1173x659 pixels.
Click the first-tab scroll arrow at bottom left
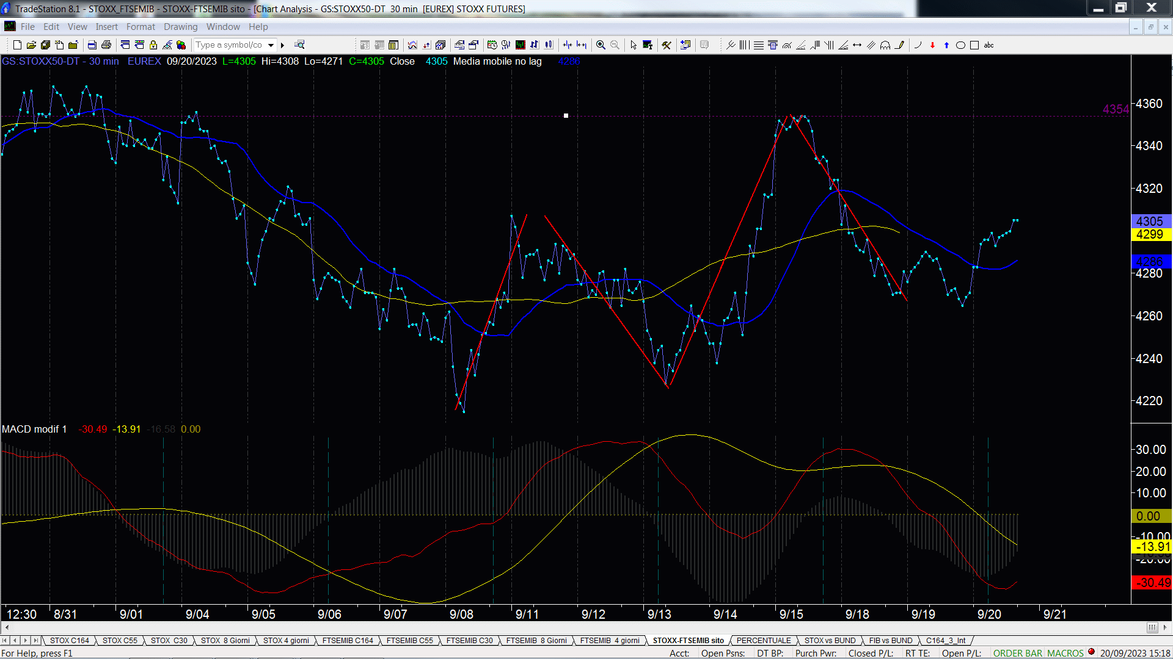(x=5, y=641)
